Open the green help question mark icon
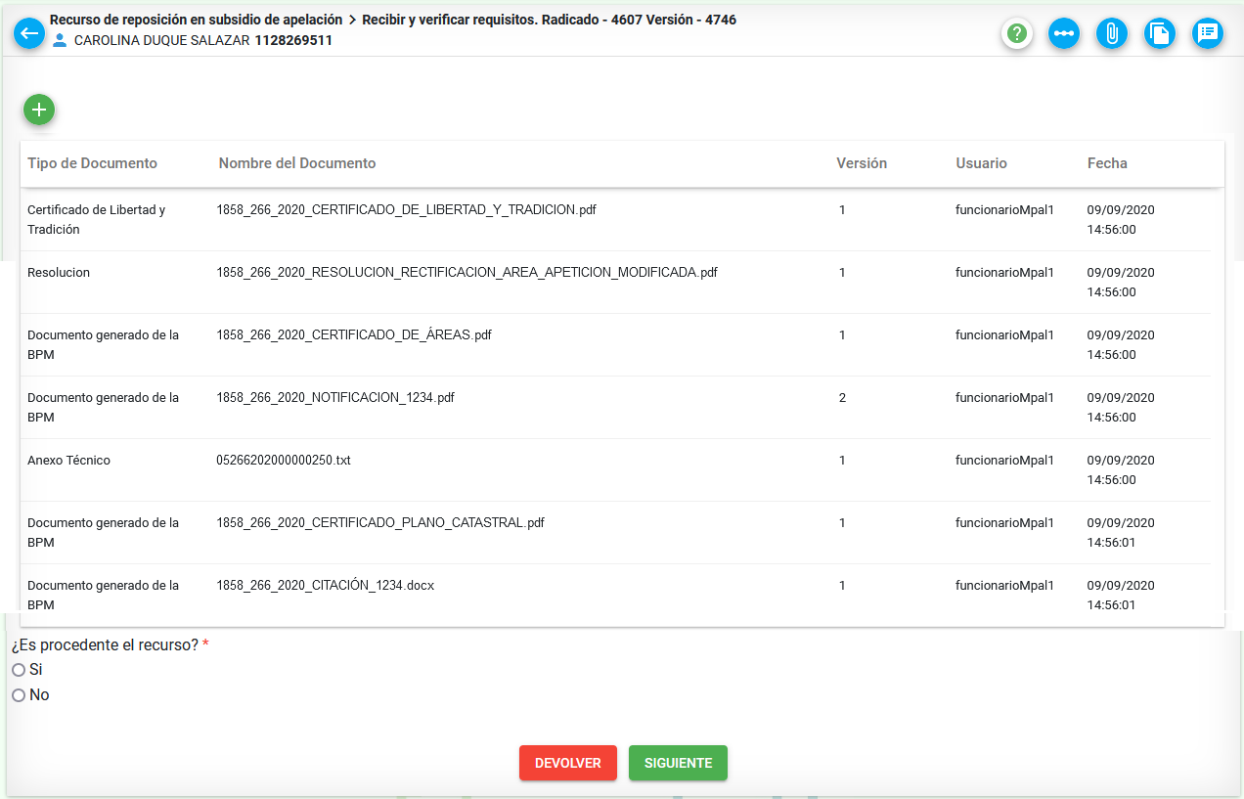Screen dimensions: 1244x799 point(1017,33)
